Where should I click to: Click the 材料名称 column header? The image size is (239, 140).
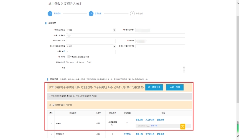click(x=73, y=113)
